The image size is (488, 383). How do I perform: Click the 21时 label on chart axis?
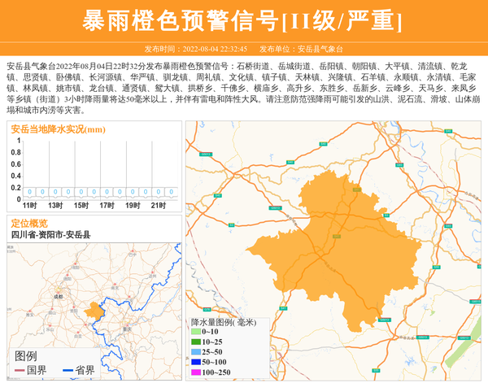pos(157,205)
